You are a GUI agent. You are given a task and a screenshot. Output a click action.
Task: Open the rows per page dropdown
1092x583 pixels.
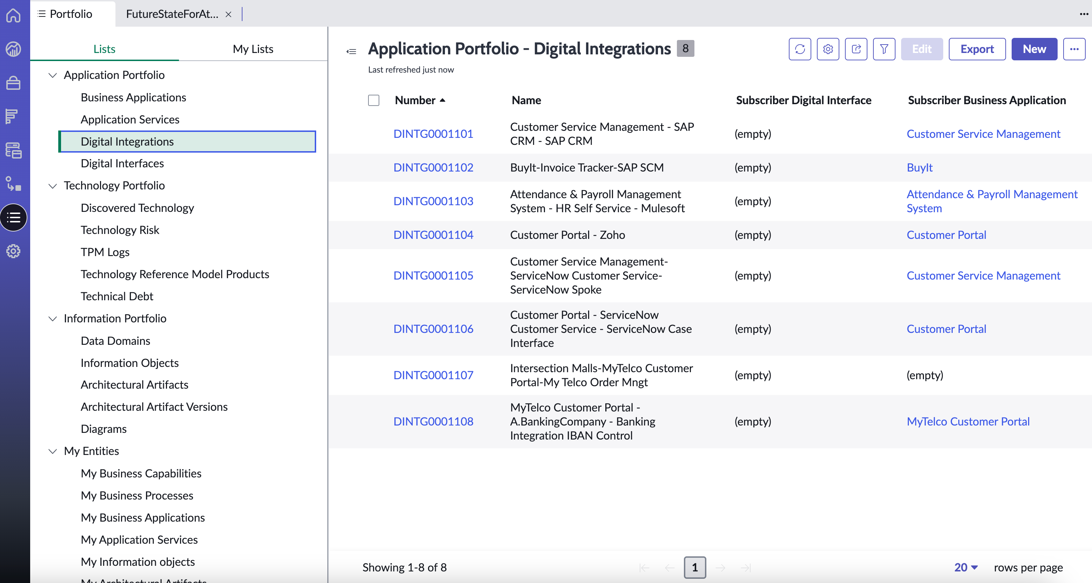pyautogui.click(x=966, y=567)
